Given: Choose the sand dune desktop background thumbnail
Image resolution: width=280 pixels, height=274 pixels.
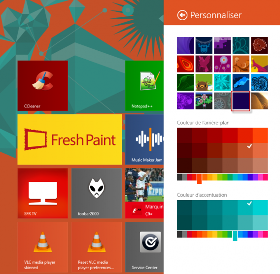Looking at the screenshot, I should [x=259, y=101].
